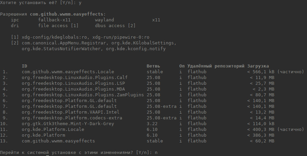Click the first 'Хотите установить её?' prompt line
Image resolution: width=307 pixels, height=156 pixels.
41,3
